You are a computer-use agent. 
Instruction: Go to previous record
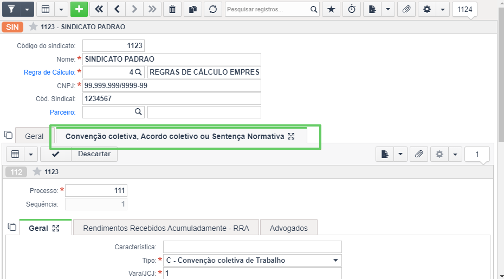[117, 9]
